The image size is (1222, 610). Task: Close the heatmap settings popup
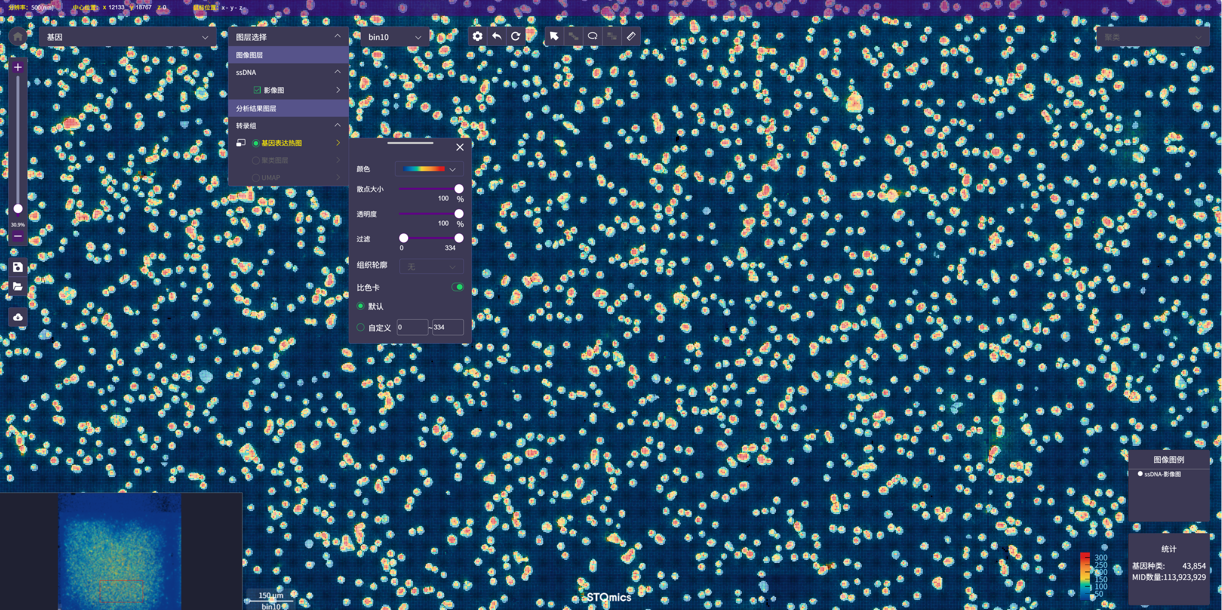460,147
